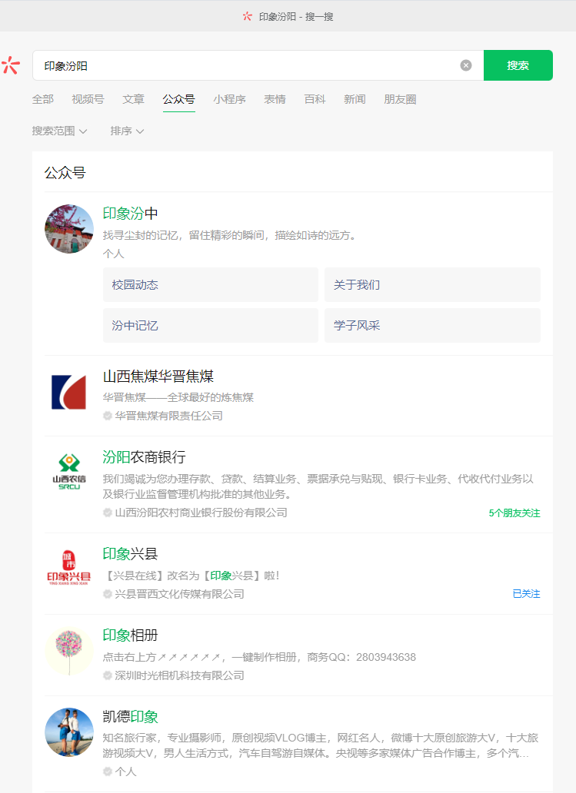Switch to the 百科 tab
This screenshot has width=576, height=793.
coord(315,99)
